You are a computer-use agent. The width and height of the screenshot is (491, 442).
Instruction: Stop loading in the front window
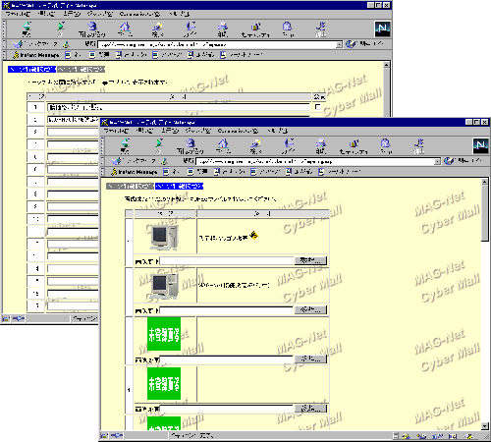[x=419, y=146]
